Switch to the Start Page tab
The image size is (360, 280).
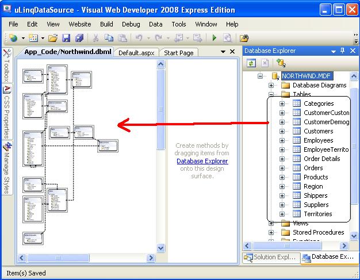pyautogui.click(x=179, y=53)
